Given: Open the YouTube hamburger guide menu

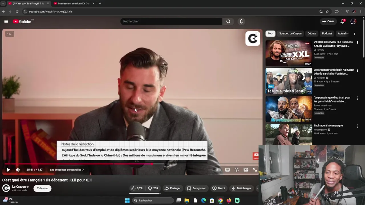Looking at the screenshot, I should (x=6, y=21).
